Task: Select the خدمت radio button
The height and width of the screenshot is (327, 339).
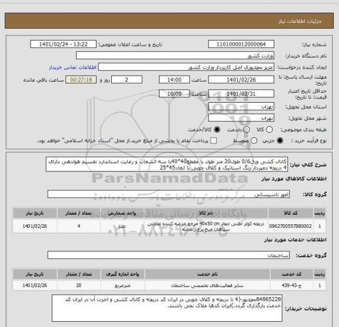Action: 247,129
